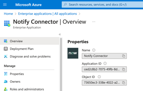The width and height of the screenshot is (143, 91).
Task: Click the 'Notify Connector | Overview' page title
Action: tap(50, 22)
